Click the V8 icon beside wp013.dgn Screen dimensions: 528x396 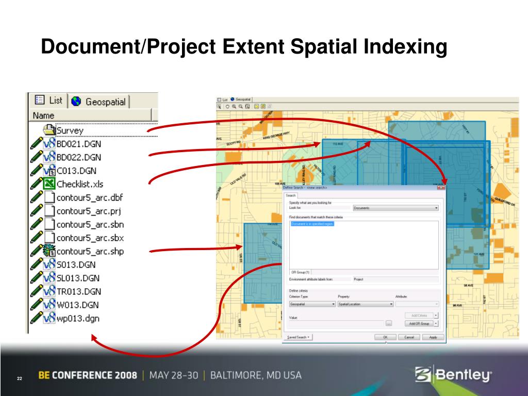click(x=49, y=318)
